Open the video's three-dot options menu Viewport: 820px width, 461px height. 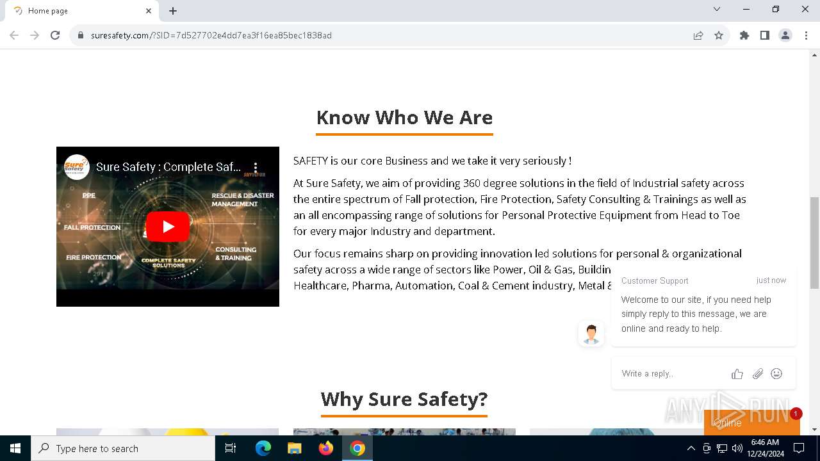(x=255, y=167)
